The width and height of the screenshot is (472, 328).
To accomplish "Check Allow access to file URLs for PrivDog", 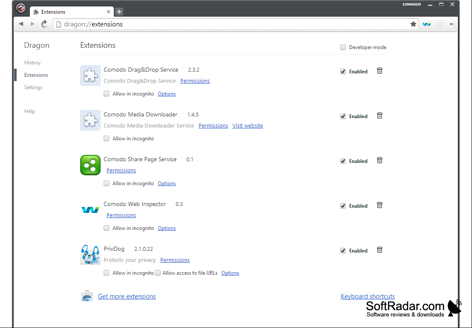I will (158, 273).
